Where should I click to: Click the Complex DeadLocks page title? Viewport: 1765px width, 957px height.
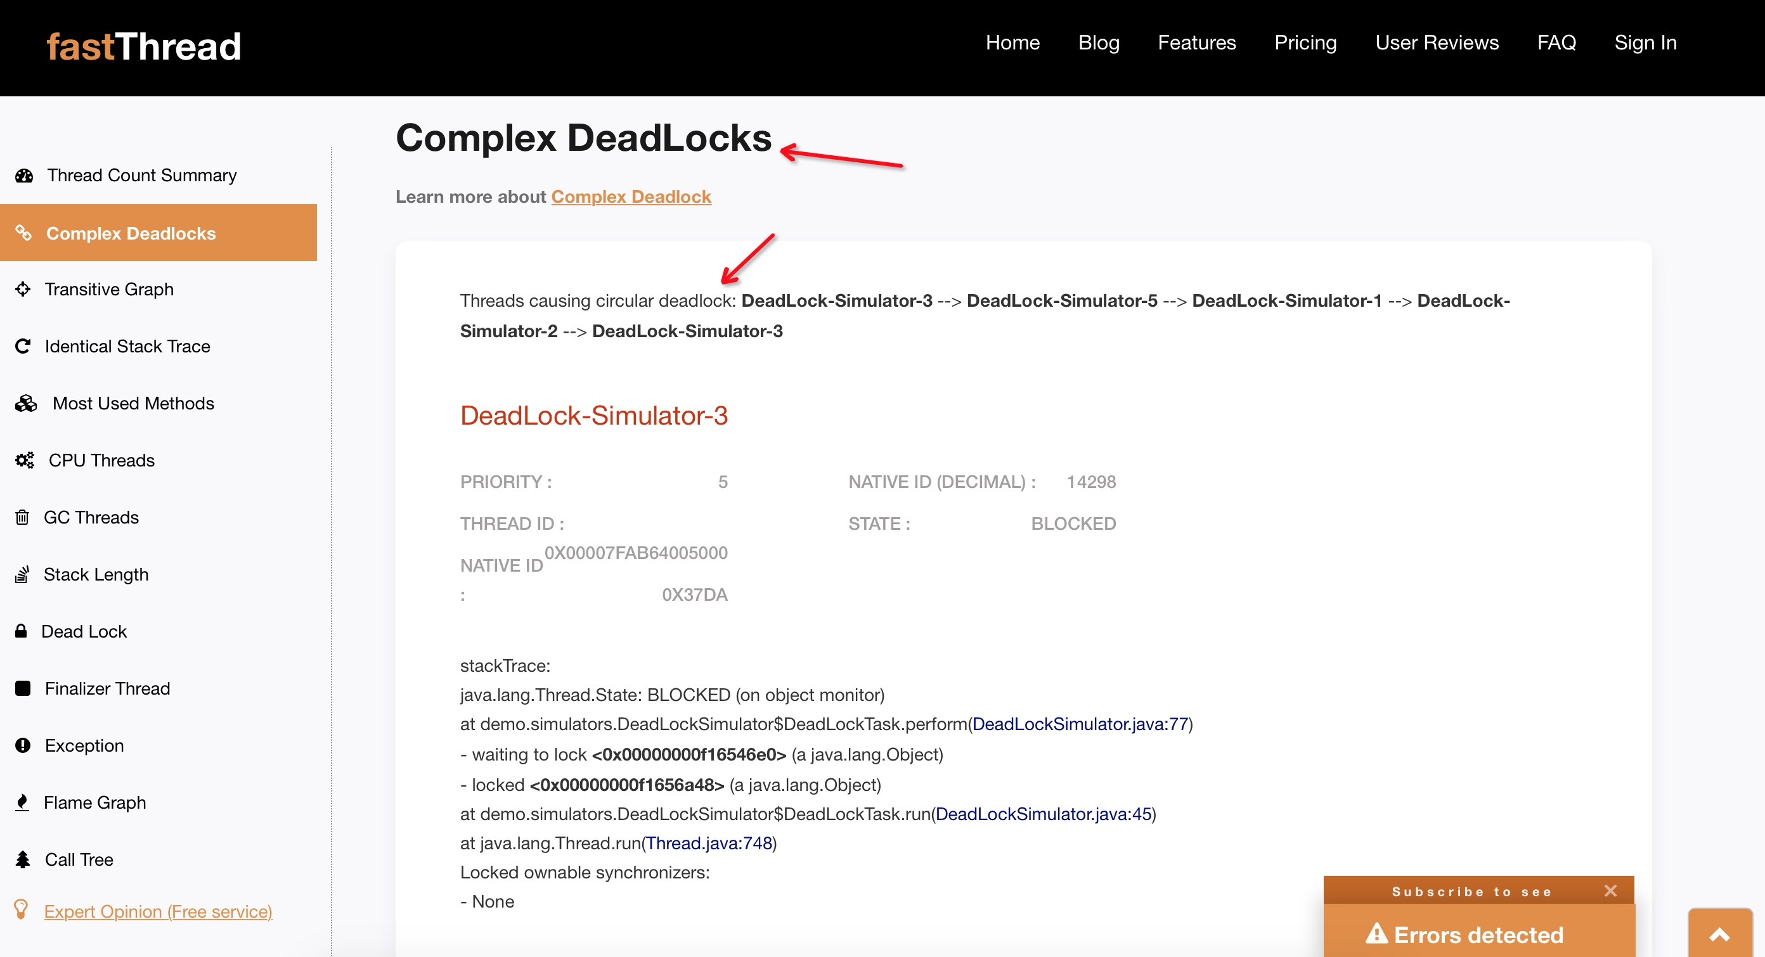coord(584,138)
